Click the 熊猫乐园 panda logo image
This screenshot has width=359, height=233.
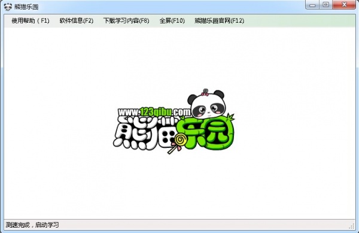coord(174,121)
